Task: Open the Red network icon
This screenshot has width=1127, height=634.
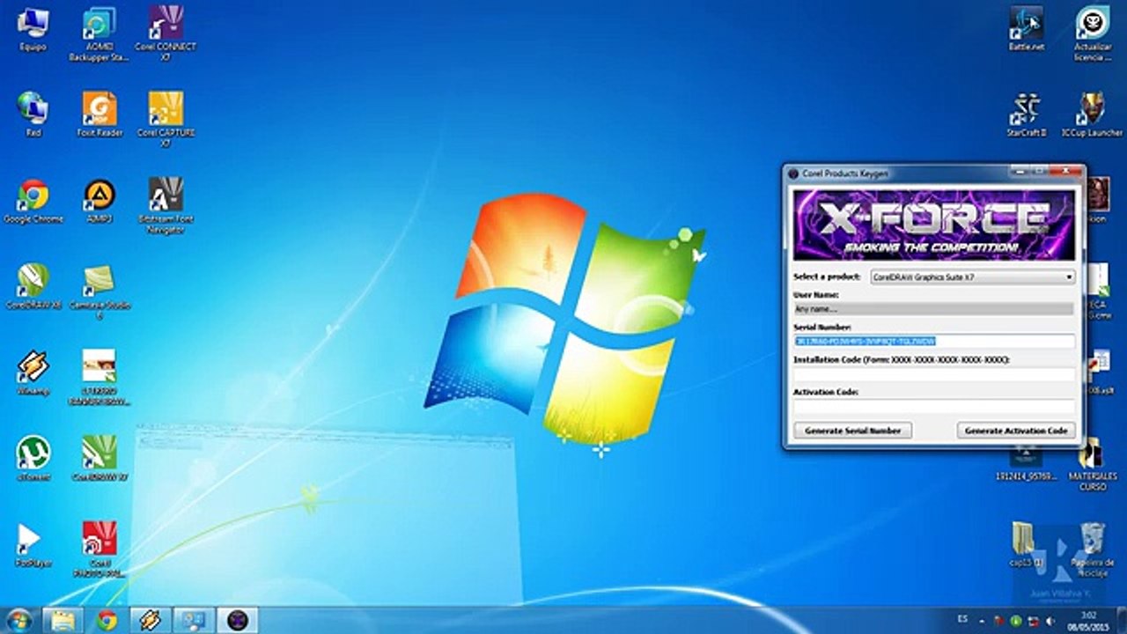Action: [x=33, y=114]
